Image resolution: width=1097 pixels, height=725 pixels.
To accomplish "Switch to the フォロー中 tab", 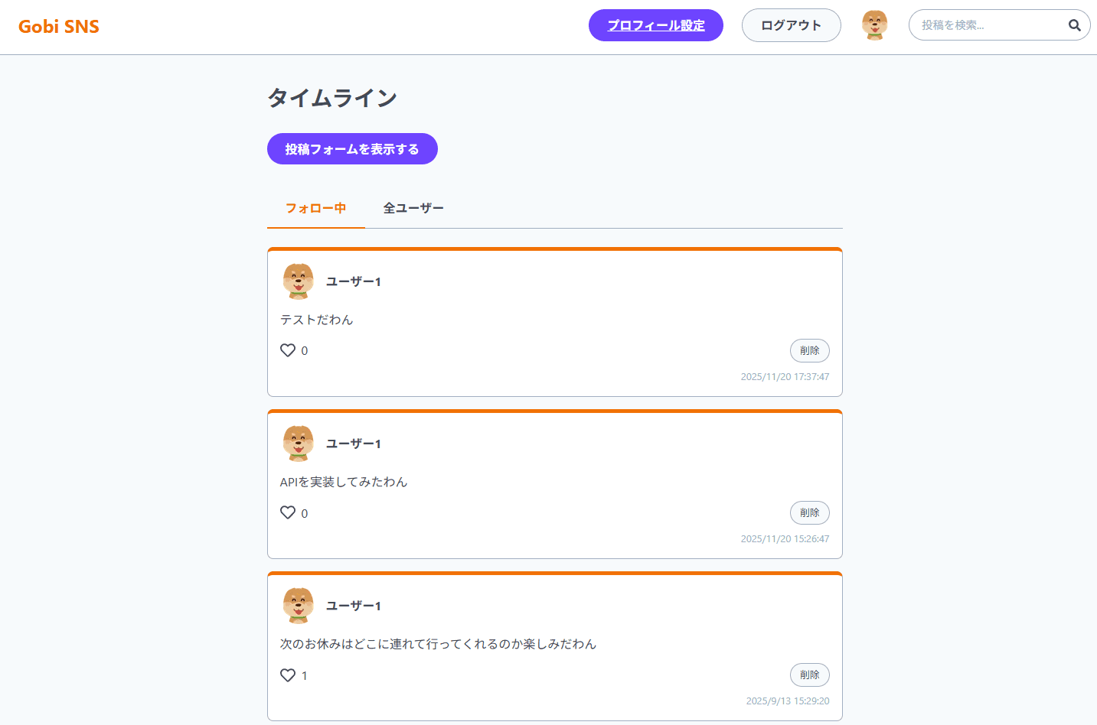I will (x=315, y=208).
